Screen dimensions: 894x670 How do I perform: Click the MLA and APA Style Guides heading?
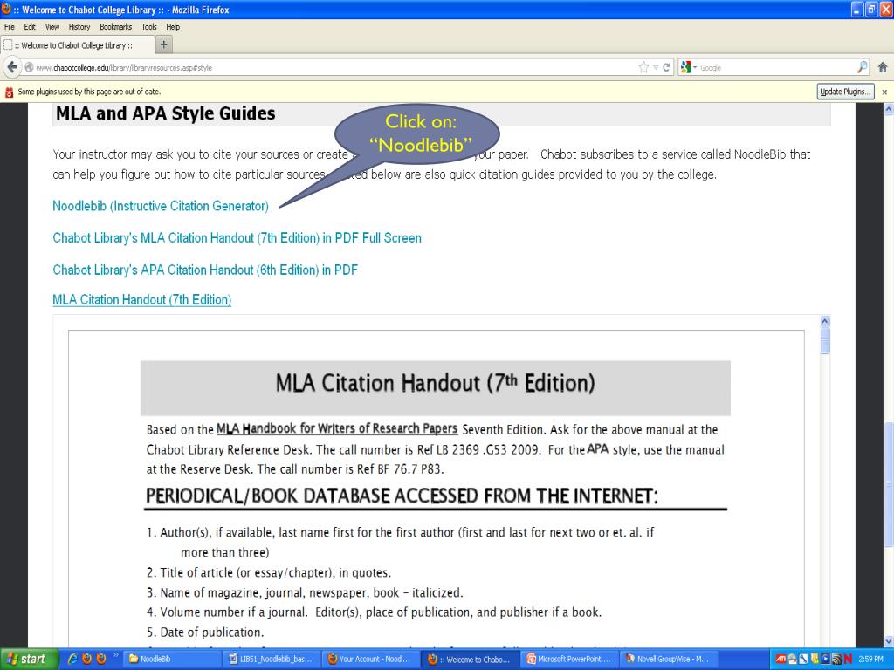pyautogui.click(x=165, y=113)
